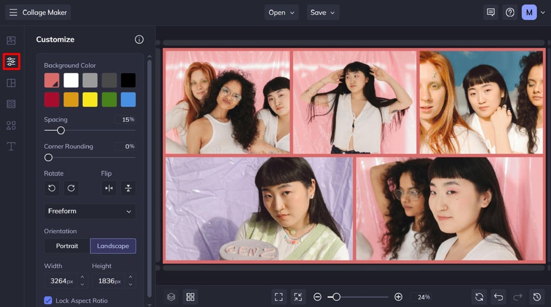Open the layers panel icon
Viewport: 551px width, 307px height.
pos(171,297)
